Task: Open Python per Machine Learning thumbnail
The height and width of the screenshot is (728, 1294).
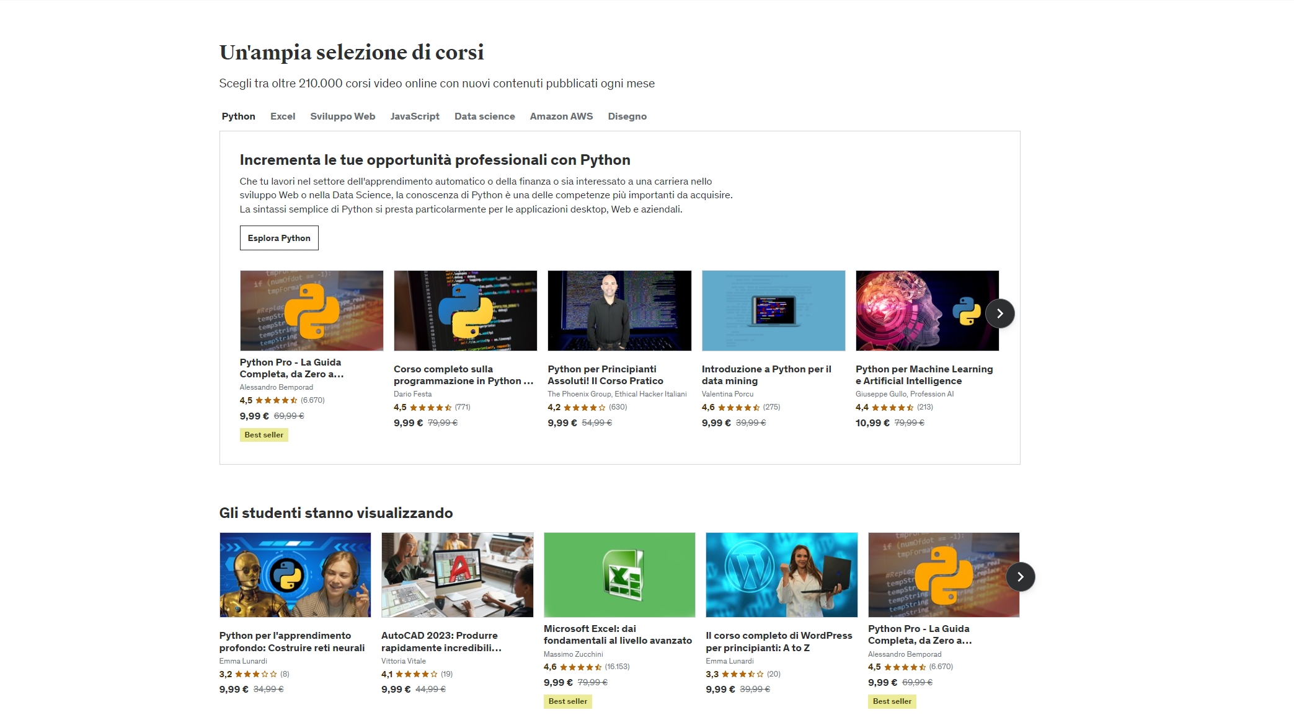Action: [927, 310]
